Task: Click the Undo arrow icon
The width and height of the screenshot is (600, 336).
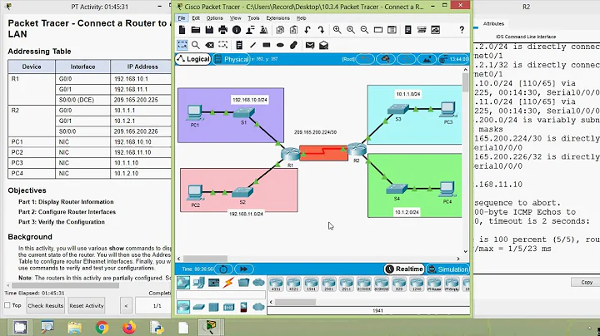Action: [307, 30]
